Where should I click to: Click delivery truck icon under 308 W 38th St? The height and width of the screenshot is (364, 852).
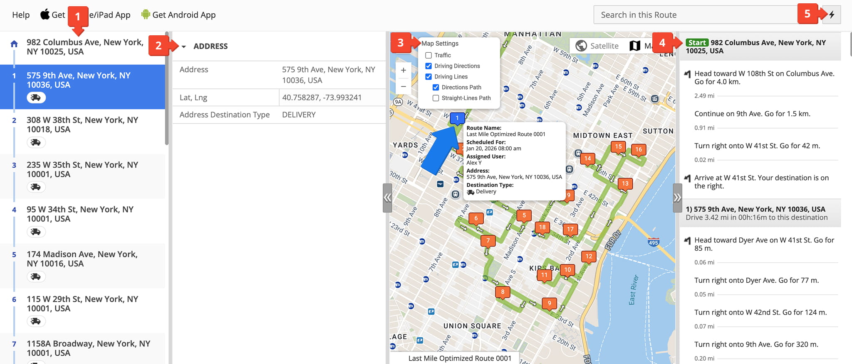pyautogui.click(x=36, y=142)
